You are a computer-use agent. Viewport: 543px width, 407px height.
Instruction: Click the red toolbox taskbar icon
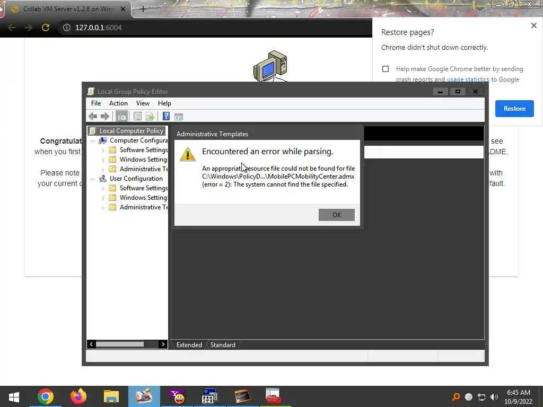pos(273,396)
